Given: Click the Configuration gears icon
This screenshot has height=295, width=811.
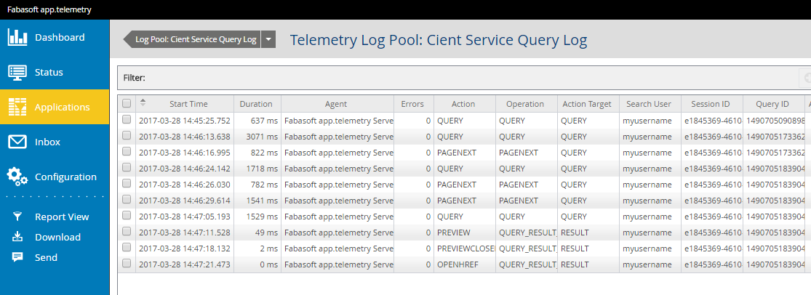Looking at the screenshot, I should click(x=17, y=177).
